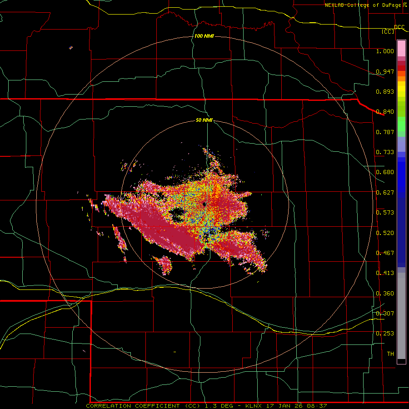409x409 pixels.
Task: Click the 0.360 color scale value
Action: tap(385, 294)
